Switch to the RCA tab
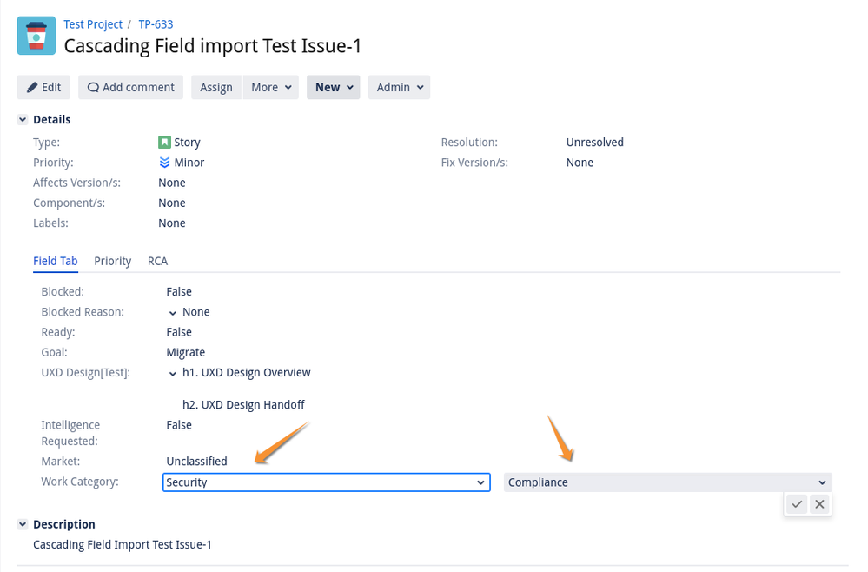The width and height of the screenshot is (868, 572). 157,261
